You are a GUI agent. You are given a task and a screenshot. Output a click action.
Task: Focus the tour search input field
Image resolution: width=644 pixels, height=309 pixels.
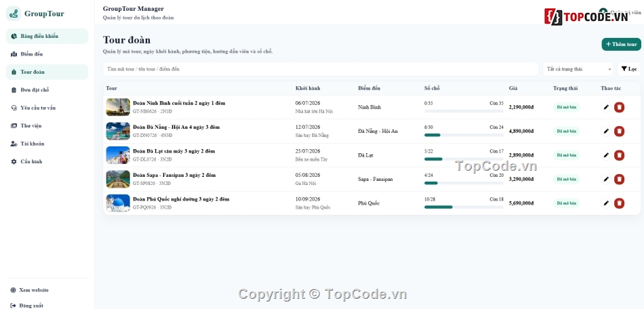321,69
